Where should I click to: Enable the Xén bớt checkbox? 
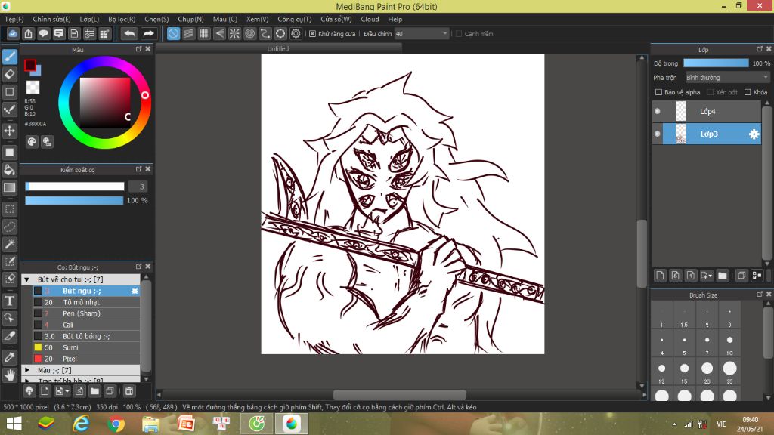[711, 92]
